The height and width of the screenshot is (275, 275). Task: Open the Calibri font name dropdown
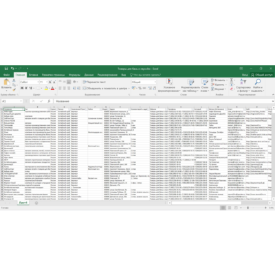(38, 82)
